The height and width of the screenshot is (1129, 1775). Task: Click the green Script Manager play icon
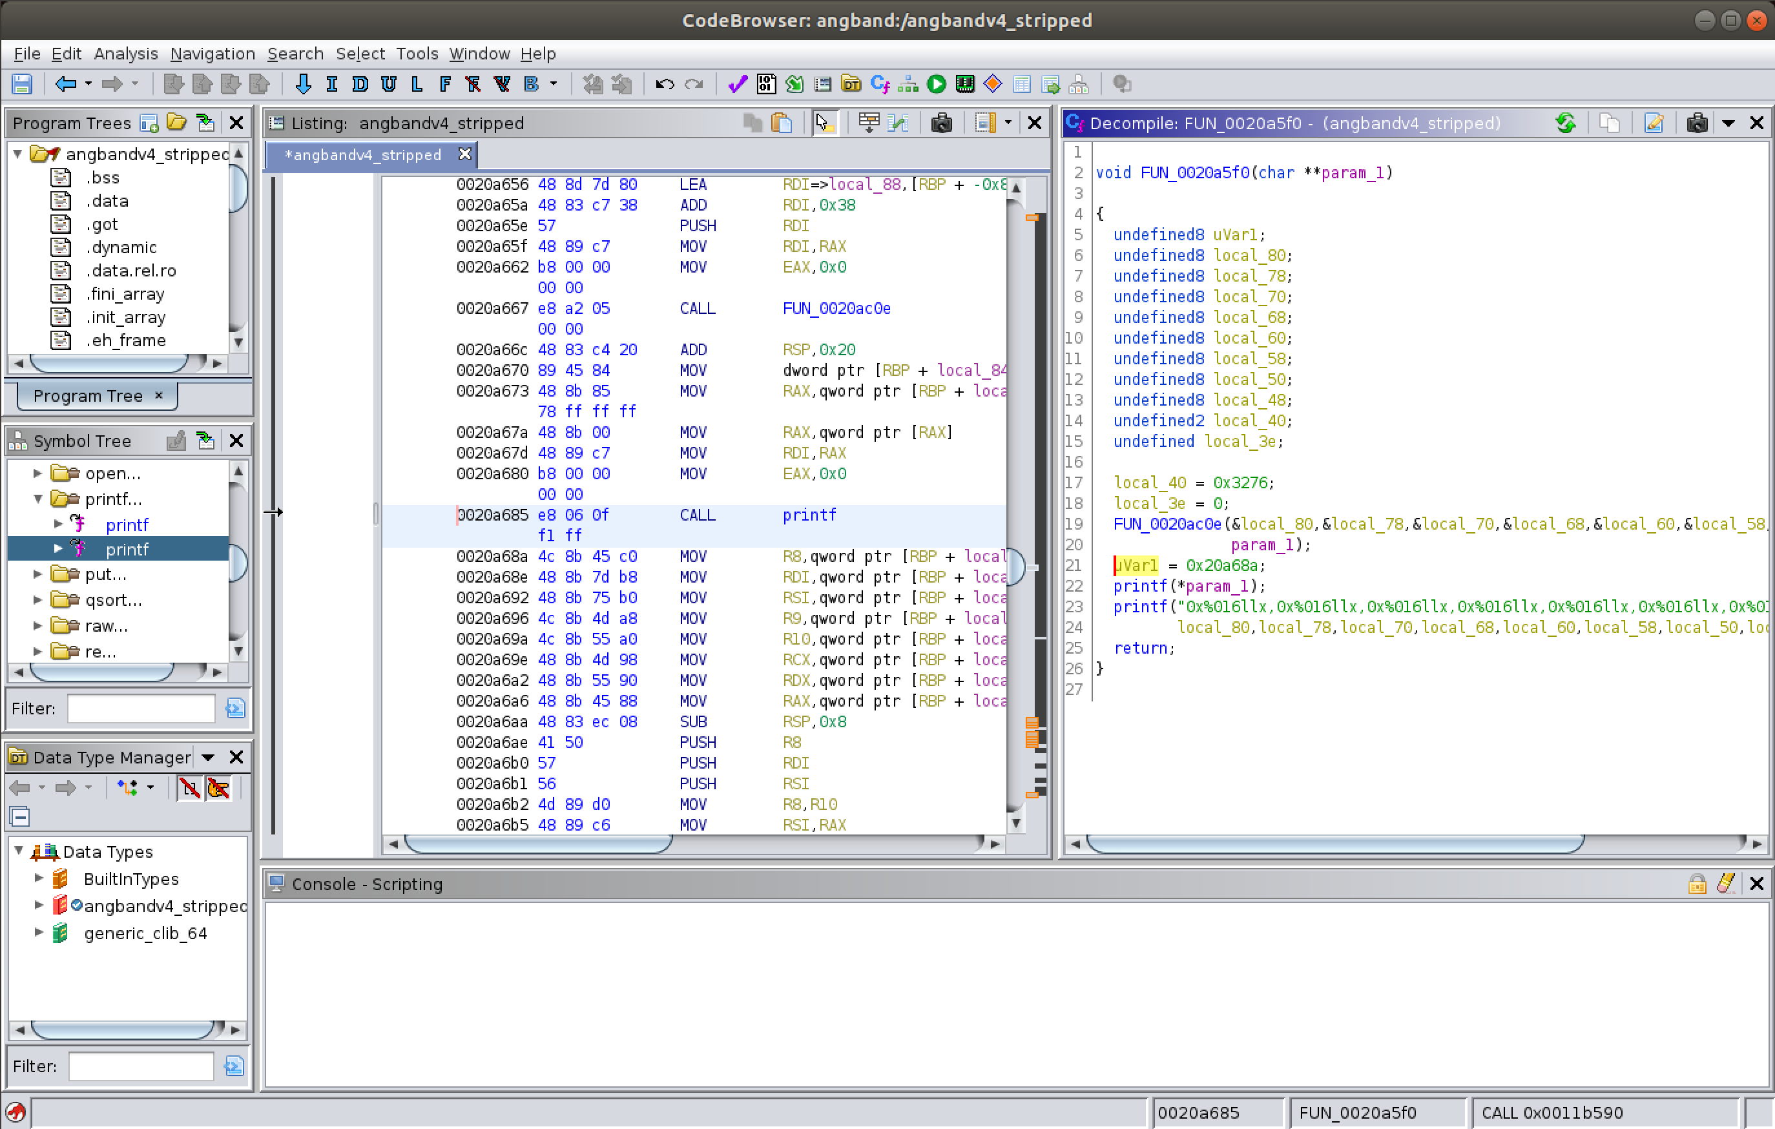pyautogui.click(x=936, y=84)
